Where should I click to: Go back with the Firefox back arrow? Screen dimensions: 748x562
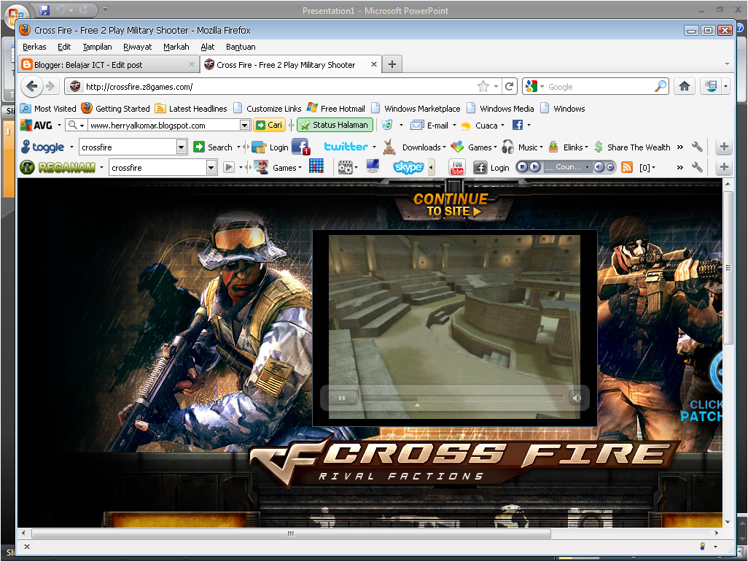(x=31, y=86)
